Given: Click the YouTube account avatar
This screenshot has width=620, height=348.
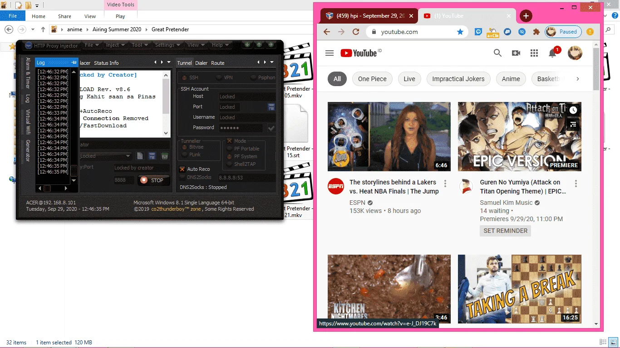Looking at the screenshot, I should click(x=575, y=53).
